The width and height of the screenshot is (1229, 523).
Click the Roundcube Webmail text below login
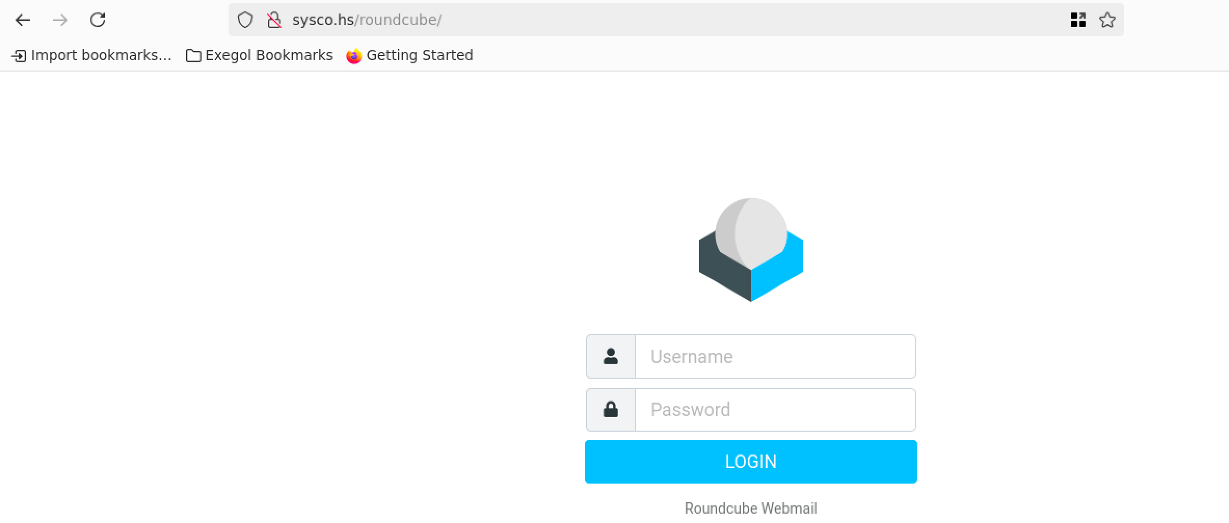[751, 508]
